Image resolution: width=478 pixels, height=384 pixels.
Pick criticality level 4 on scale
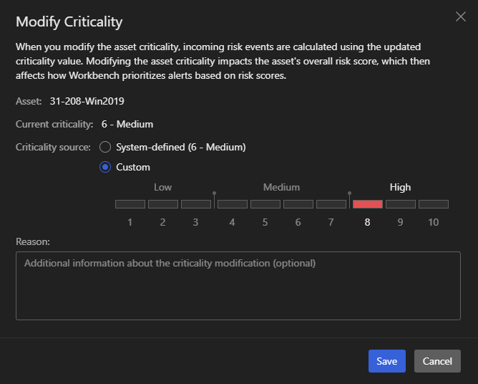[233, 204]
